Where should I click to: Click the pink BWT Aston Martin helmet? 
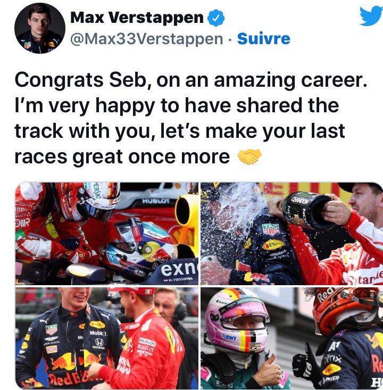click(237, 321)
